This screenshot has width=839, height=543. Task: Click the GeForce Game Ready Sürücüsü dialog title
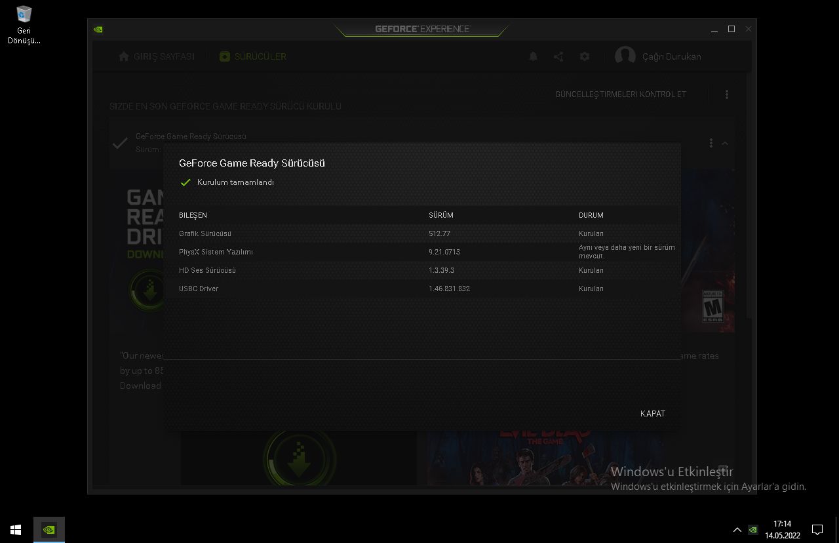tap(252, 163)
